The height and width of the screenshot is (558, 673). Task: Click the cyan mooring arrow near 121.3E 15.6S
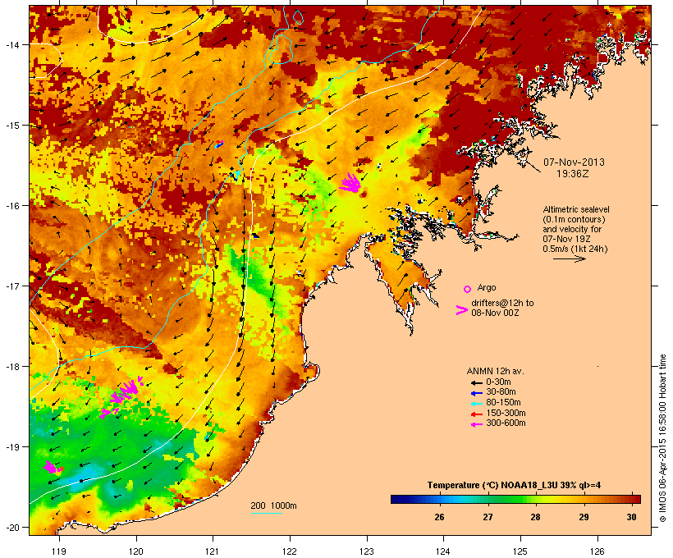click(x=236, y=174)
